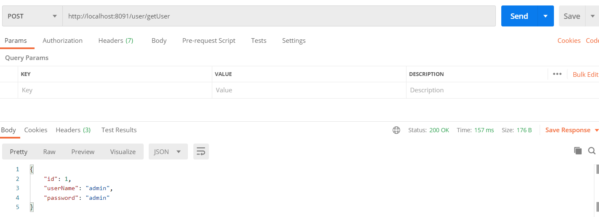Screen dimensions: 599x217
Task: Click the search response magnifier icon
Action: click(x=592, y=151)
